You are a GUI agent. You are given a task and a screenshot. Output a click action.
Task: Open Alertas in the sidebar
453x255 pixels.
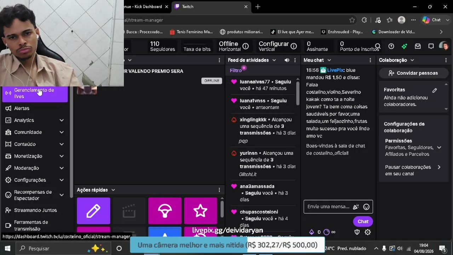pos(35,108)
